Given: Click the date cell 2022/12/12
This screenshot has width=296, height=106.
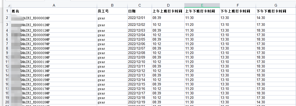Looking at the screenshot, I should [140, 71].
